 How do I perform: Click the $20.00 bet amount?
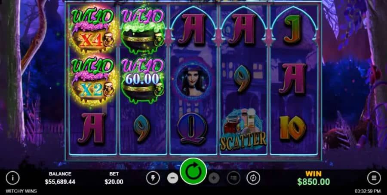pos(114,182)
